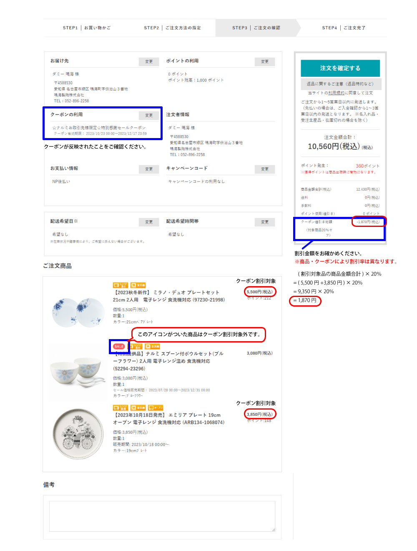Image resolution: width=417 pixels, height=551 pixels.
Task: Click レンジ icon on Milano Duo plate set
Action: point(121,285)
